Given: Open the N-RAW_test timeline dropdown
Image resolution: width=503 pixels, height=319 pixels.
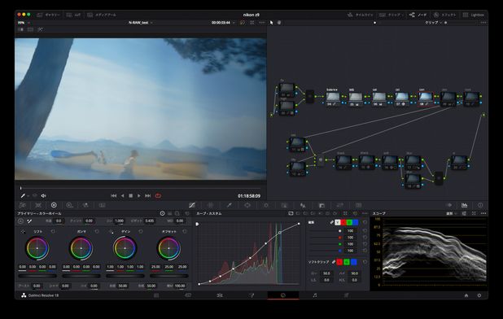Looking at the screenshot, I should (141, 23).
